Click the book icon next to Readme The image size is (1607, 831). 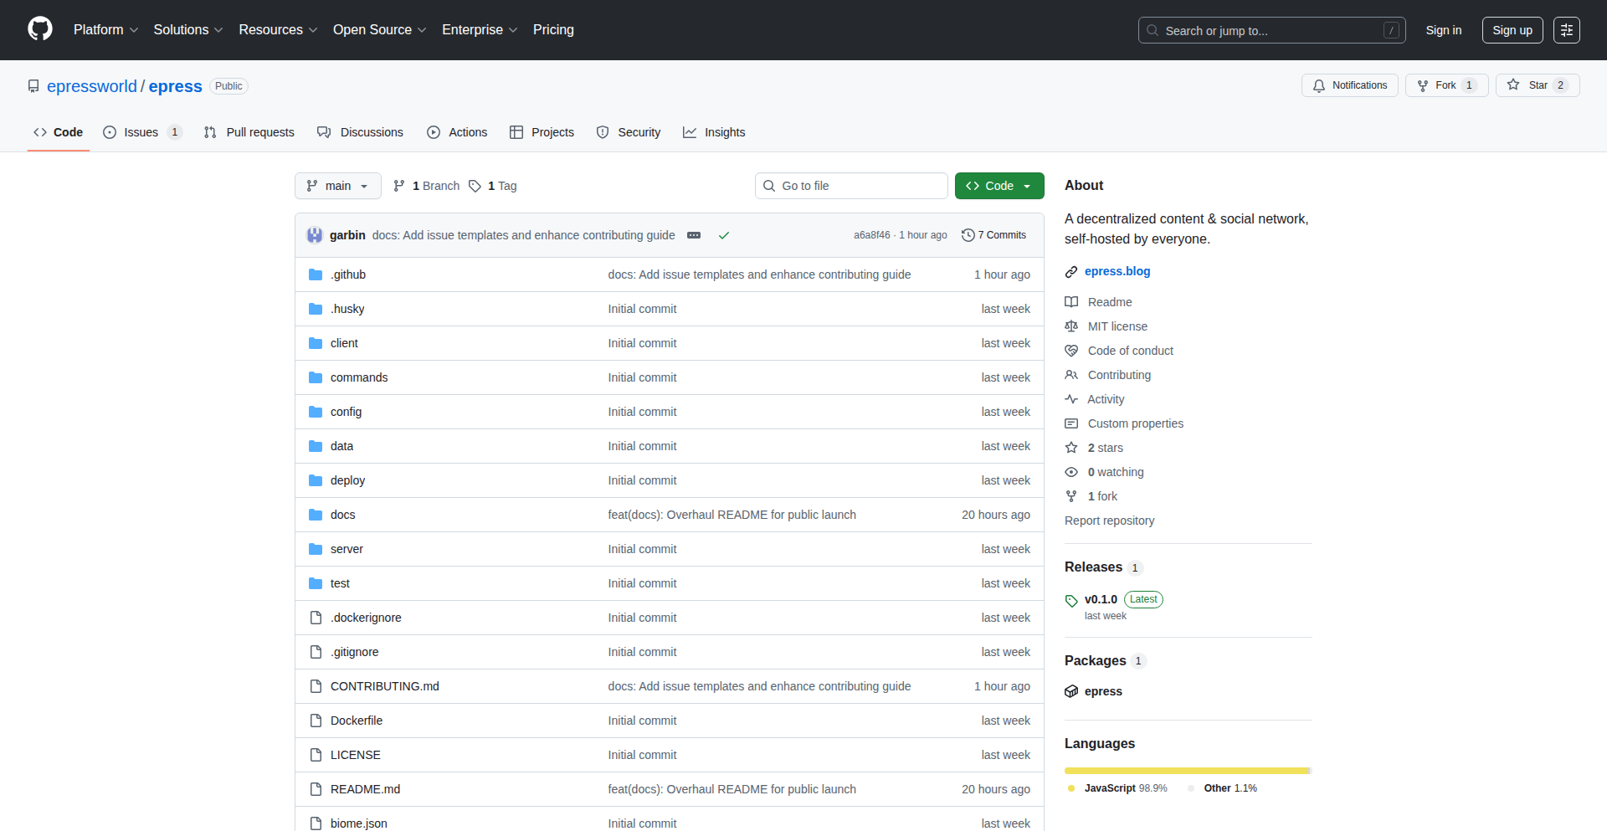coord(1071,302)
